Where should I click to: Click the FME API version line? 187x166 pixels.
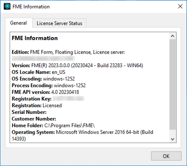45,92
